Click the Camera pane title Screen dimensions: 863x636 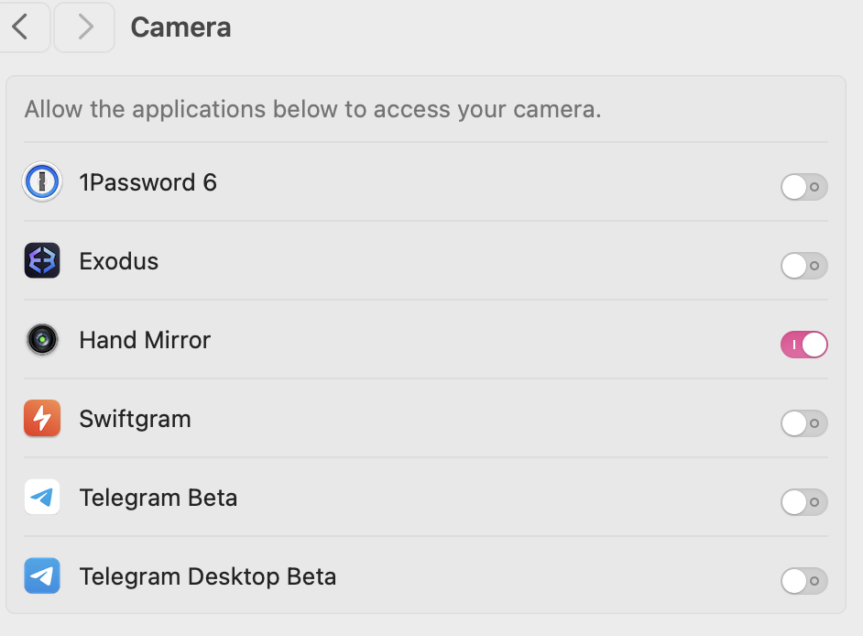[x=180, y=27]
